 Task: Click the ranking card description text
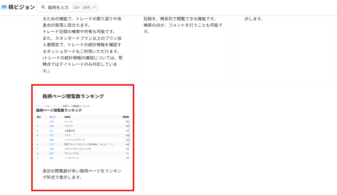82,174
